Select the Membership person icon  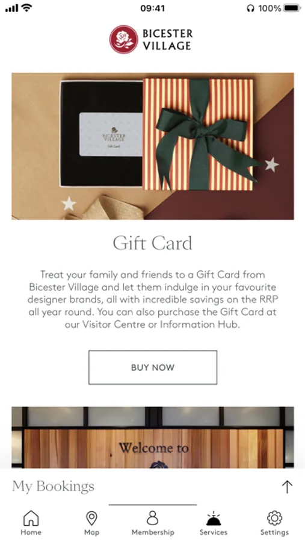tap(152, 518)
